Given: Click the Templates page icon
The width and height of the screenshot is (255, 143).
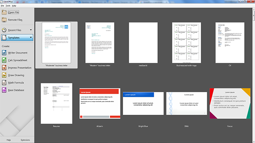Looking at the screenshot, I should point(4,37).
